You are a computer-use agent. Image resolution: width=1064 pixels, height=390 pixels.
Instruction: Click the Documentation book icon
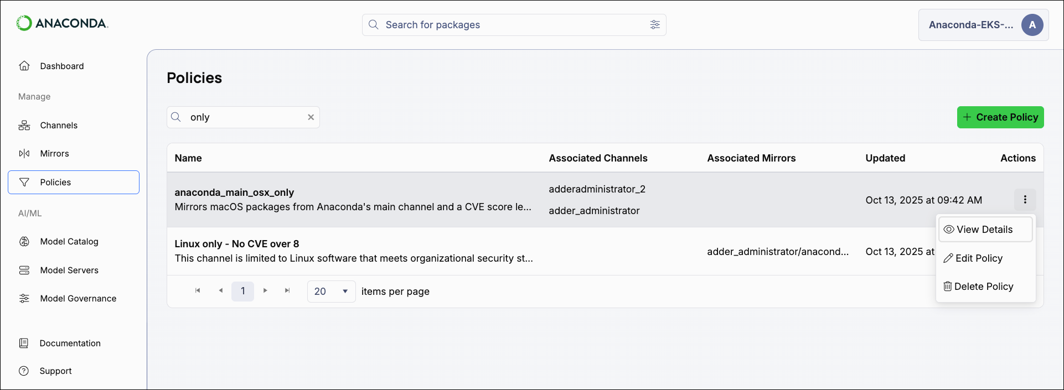[x=24, y=344]
